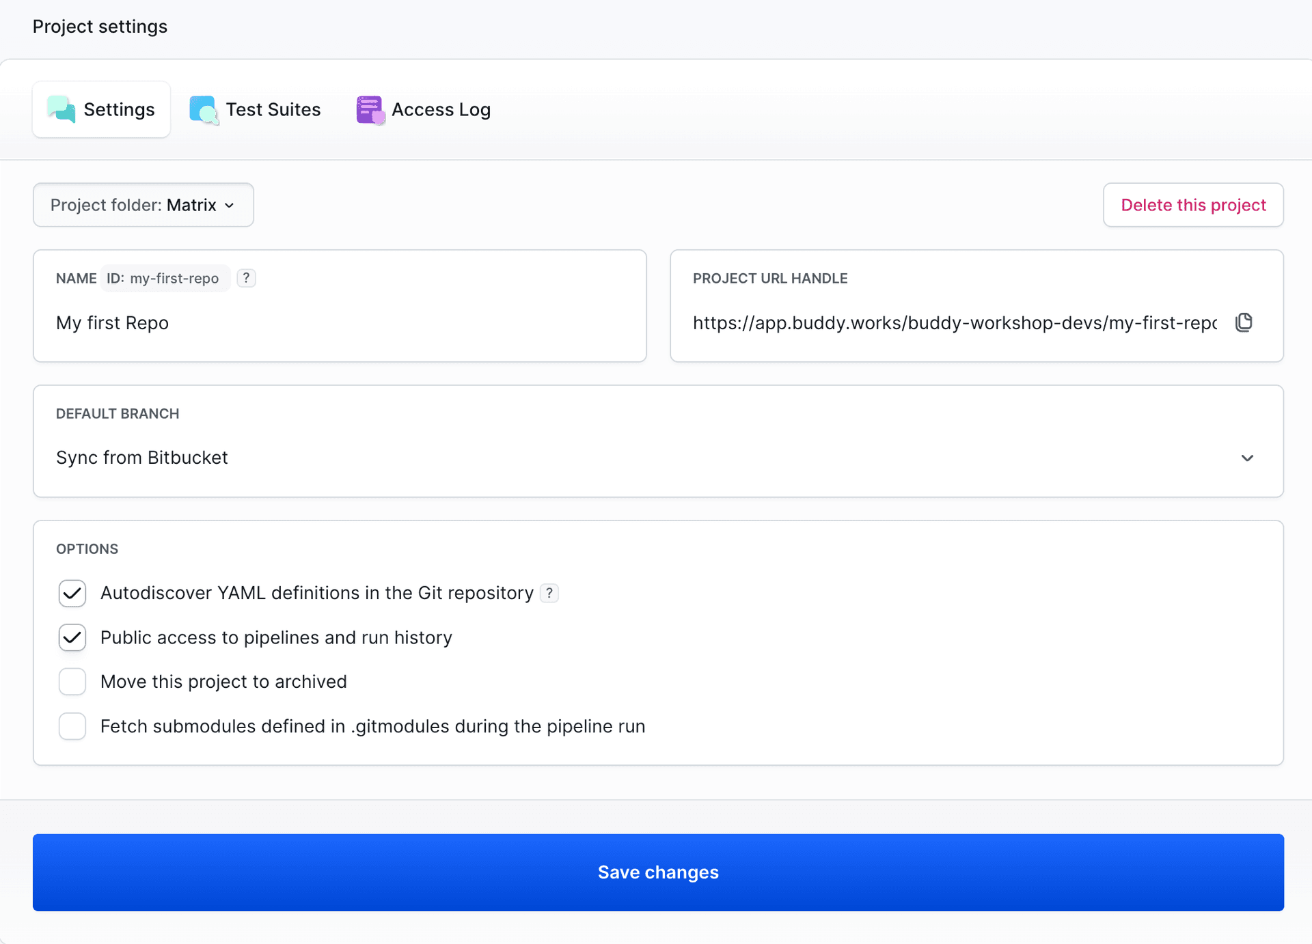Check Fetch submodules defined in .gitmodules
This screenshot has width=1312, height=944.
click(72, 726)
